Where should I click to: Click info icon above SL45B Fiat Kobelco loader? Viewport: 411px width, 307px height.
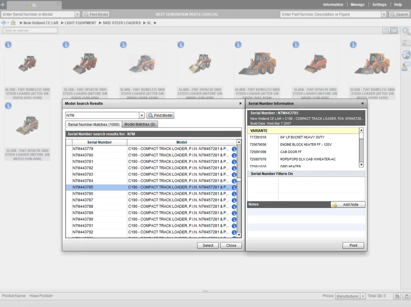click(x=238, y=45)
